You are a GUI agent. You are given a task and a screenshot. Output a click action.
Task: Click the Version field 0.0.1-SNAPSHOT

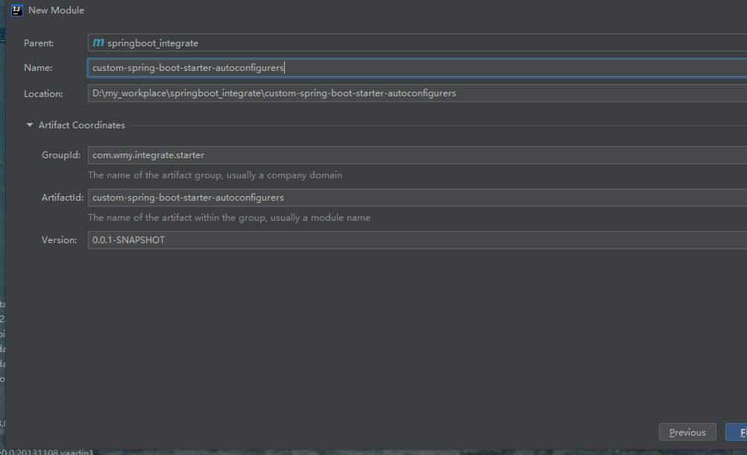pyautogui.click(x=417, y=239)
